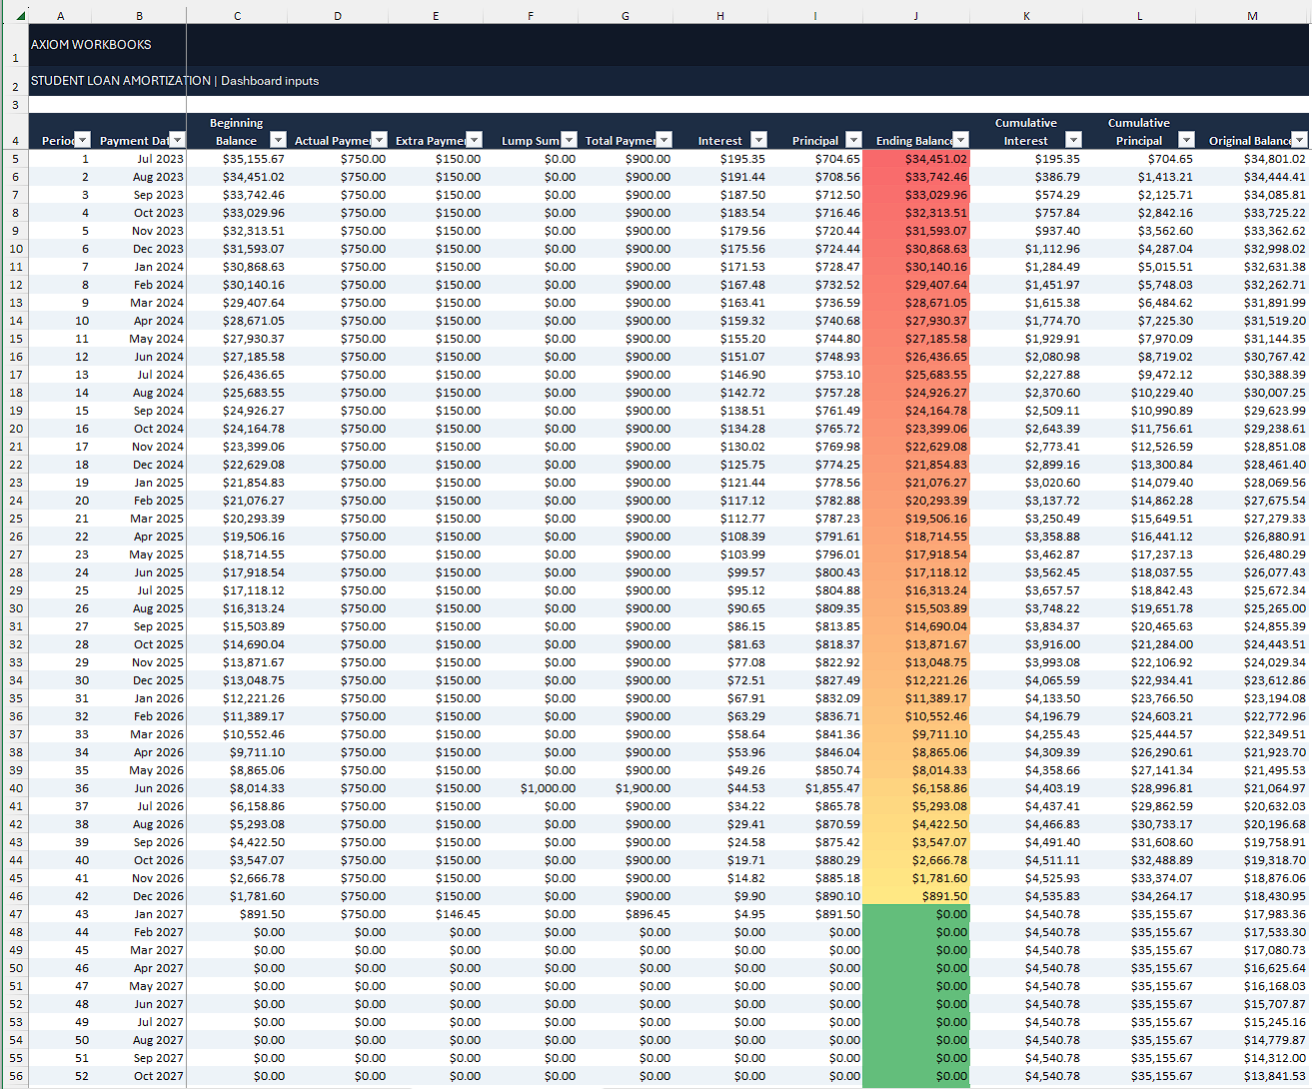Open the Interest column filter dropdown
The image size is (1312, 1089).
coord(758,140)
